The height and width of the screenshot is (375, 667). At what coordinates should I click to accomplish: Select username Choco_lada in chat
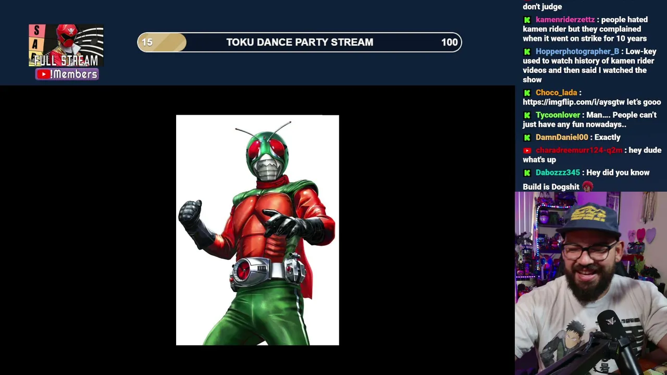[x=556, y=93]
